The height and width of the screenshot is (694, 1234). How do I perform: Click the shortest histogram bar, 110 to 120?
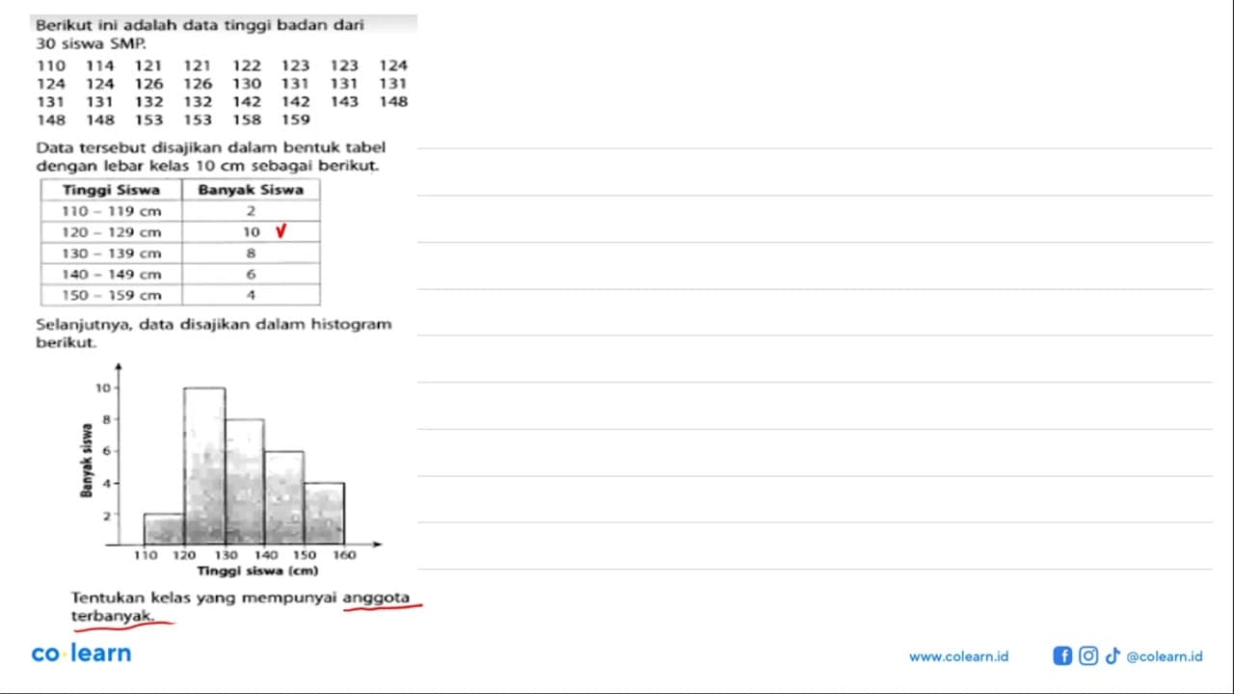pos(164,529)
